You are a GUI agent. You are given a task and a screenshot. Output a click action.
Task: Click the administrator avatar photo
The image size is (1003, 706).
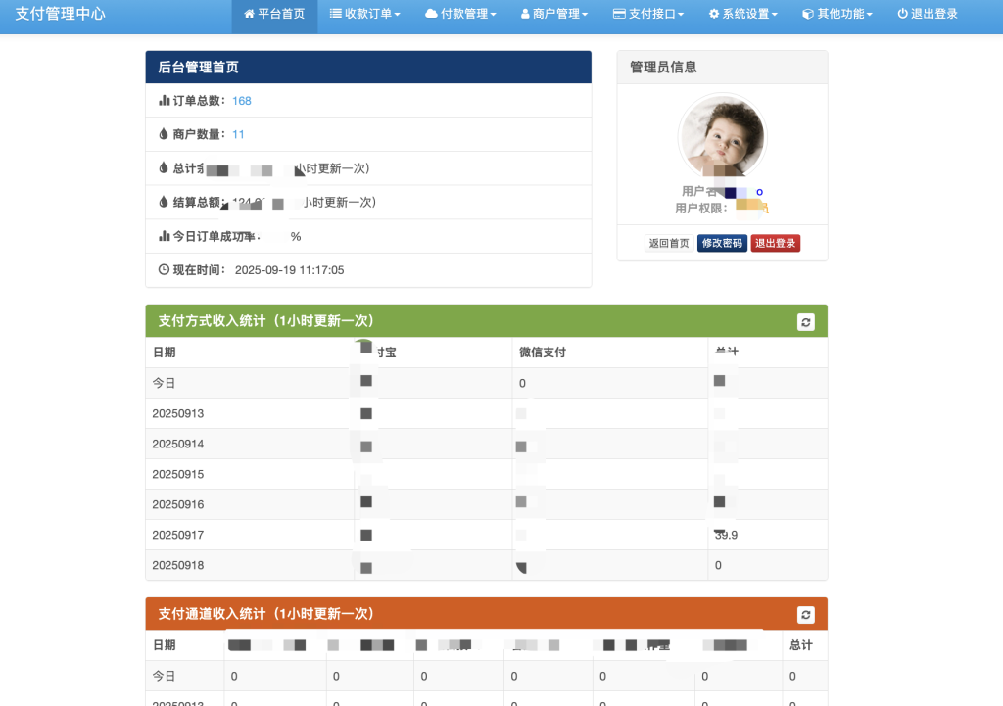coord(722,137)
